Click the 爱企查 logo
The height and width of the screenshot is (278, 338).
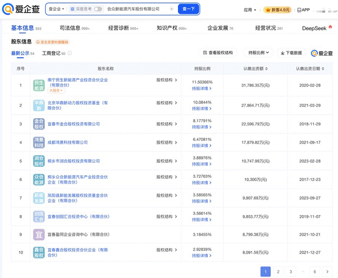[21, 9]
